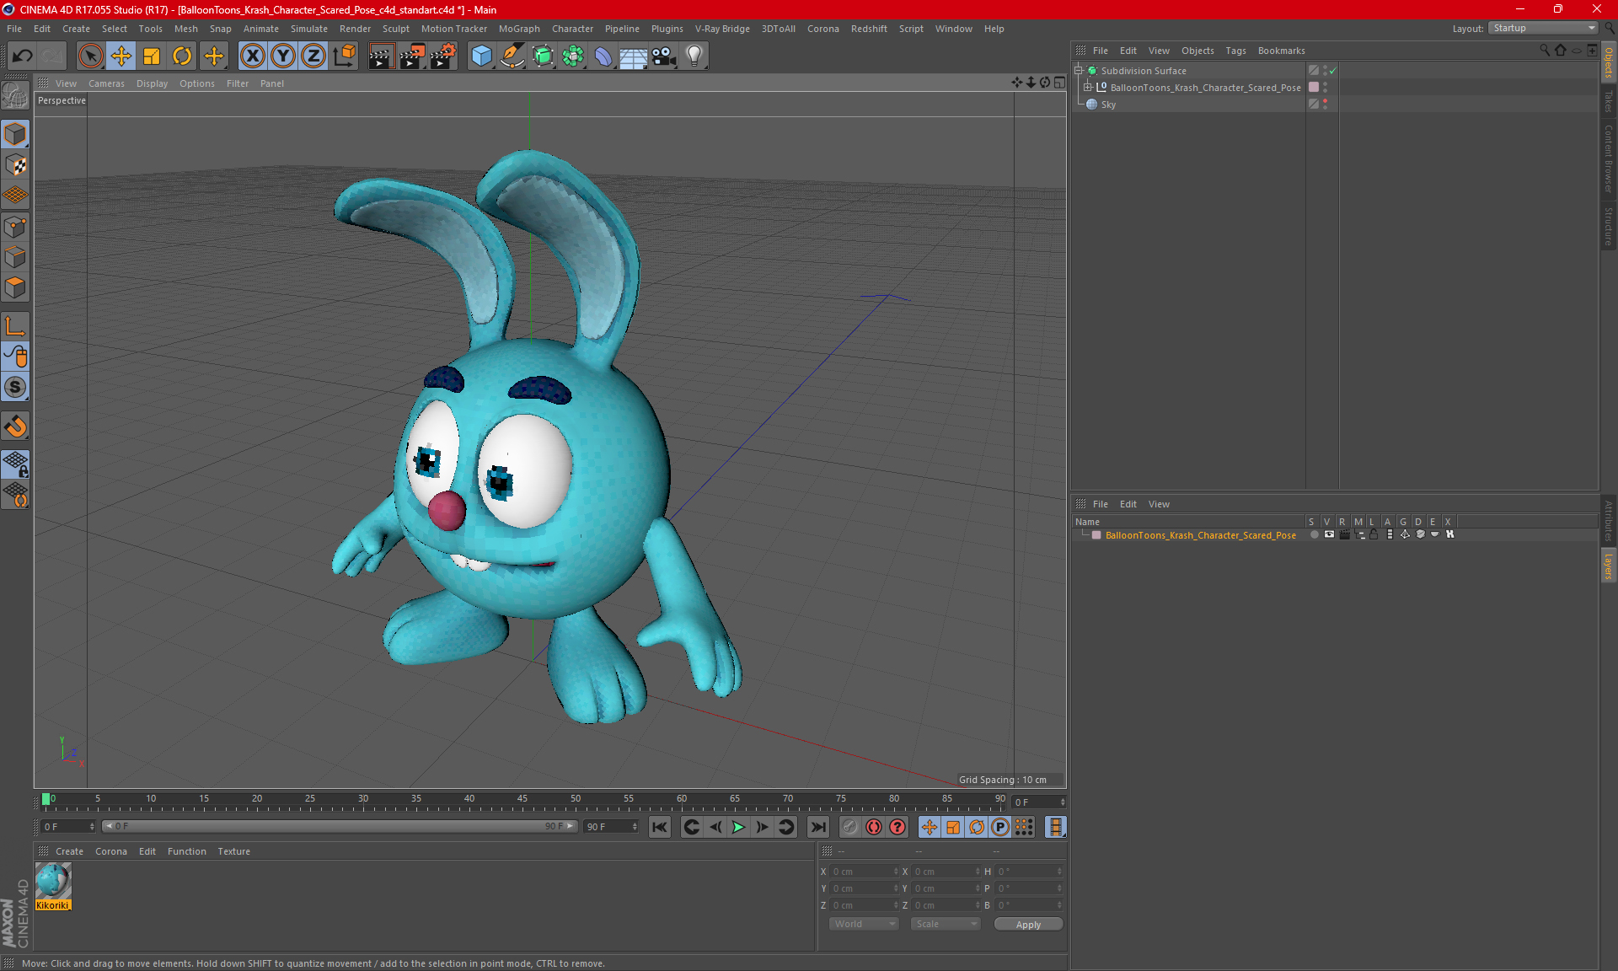Select the Kikoriki material thumbnail

(x=53, y=882)
